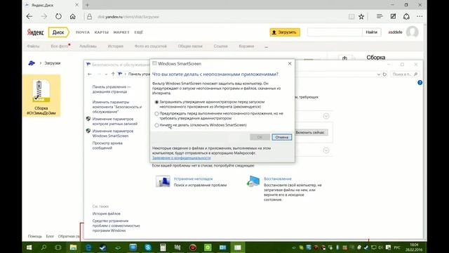Open the Windows Start menu
This screenshot has width=449, height=253.
click(x=29, y=247)
